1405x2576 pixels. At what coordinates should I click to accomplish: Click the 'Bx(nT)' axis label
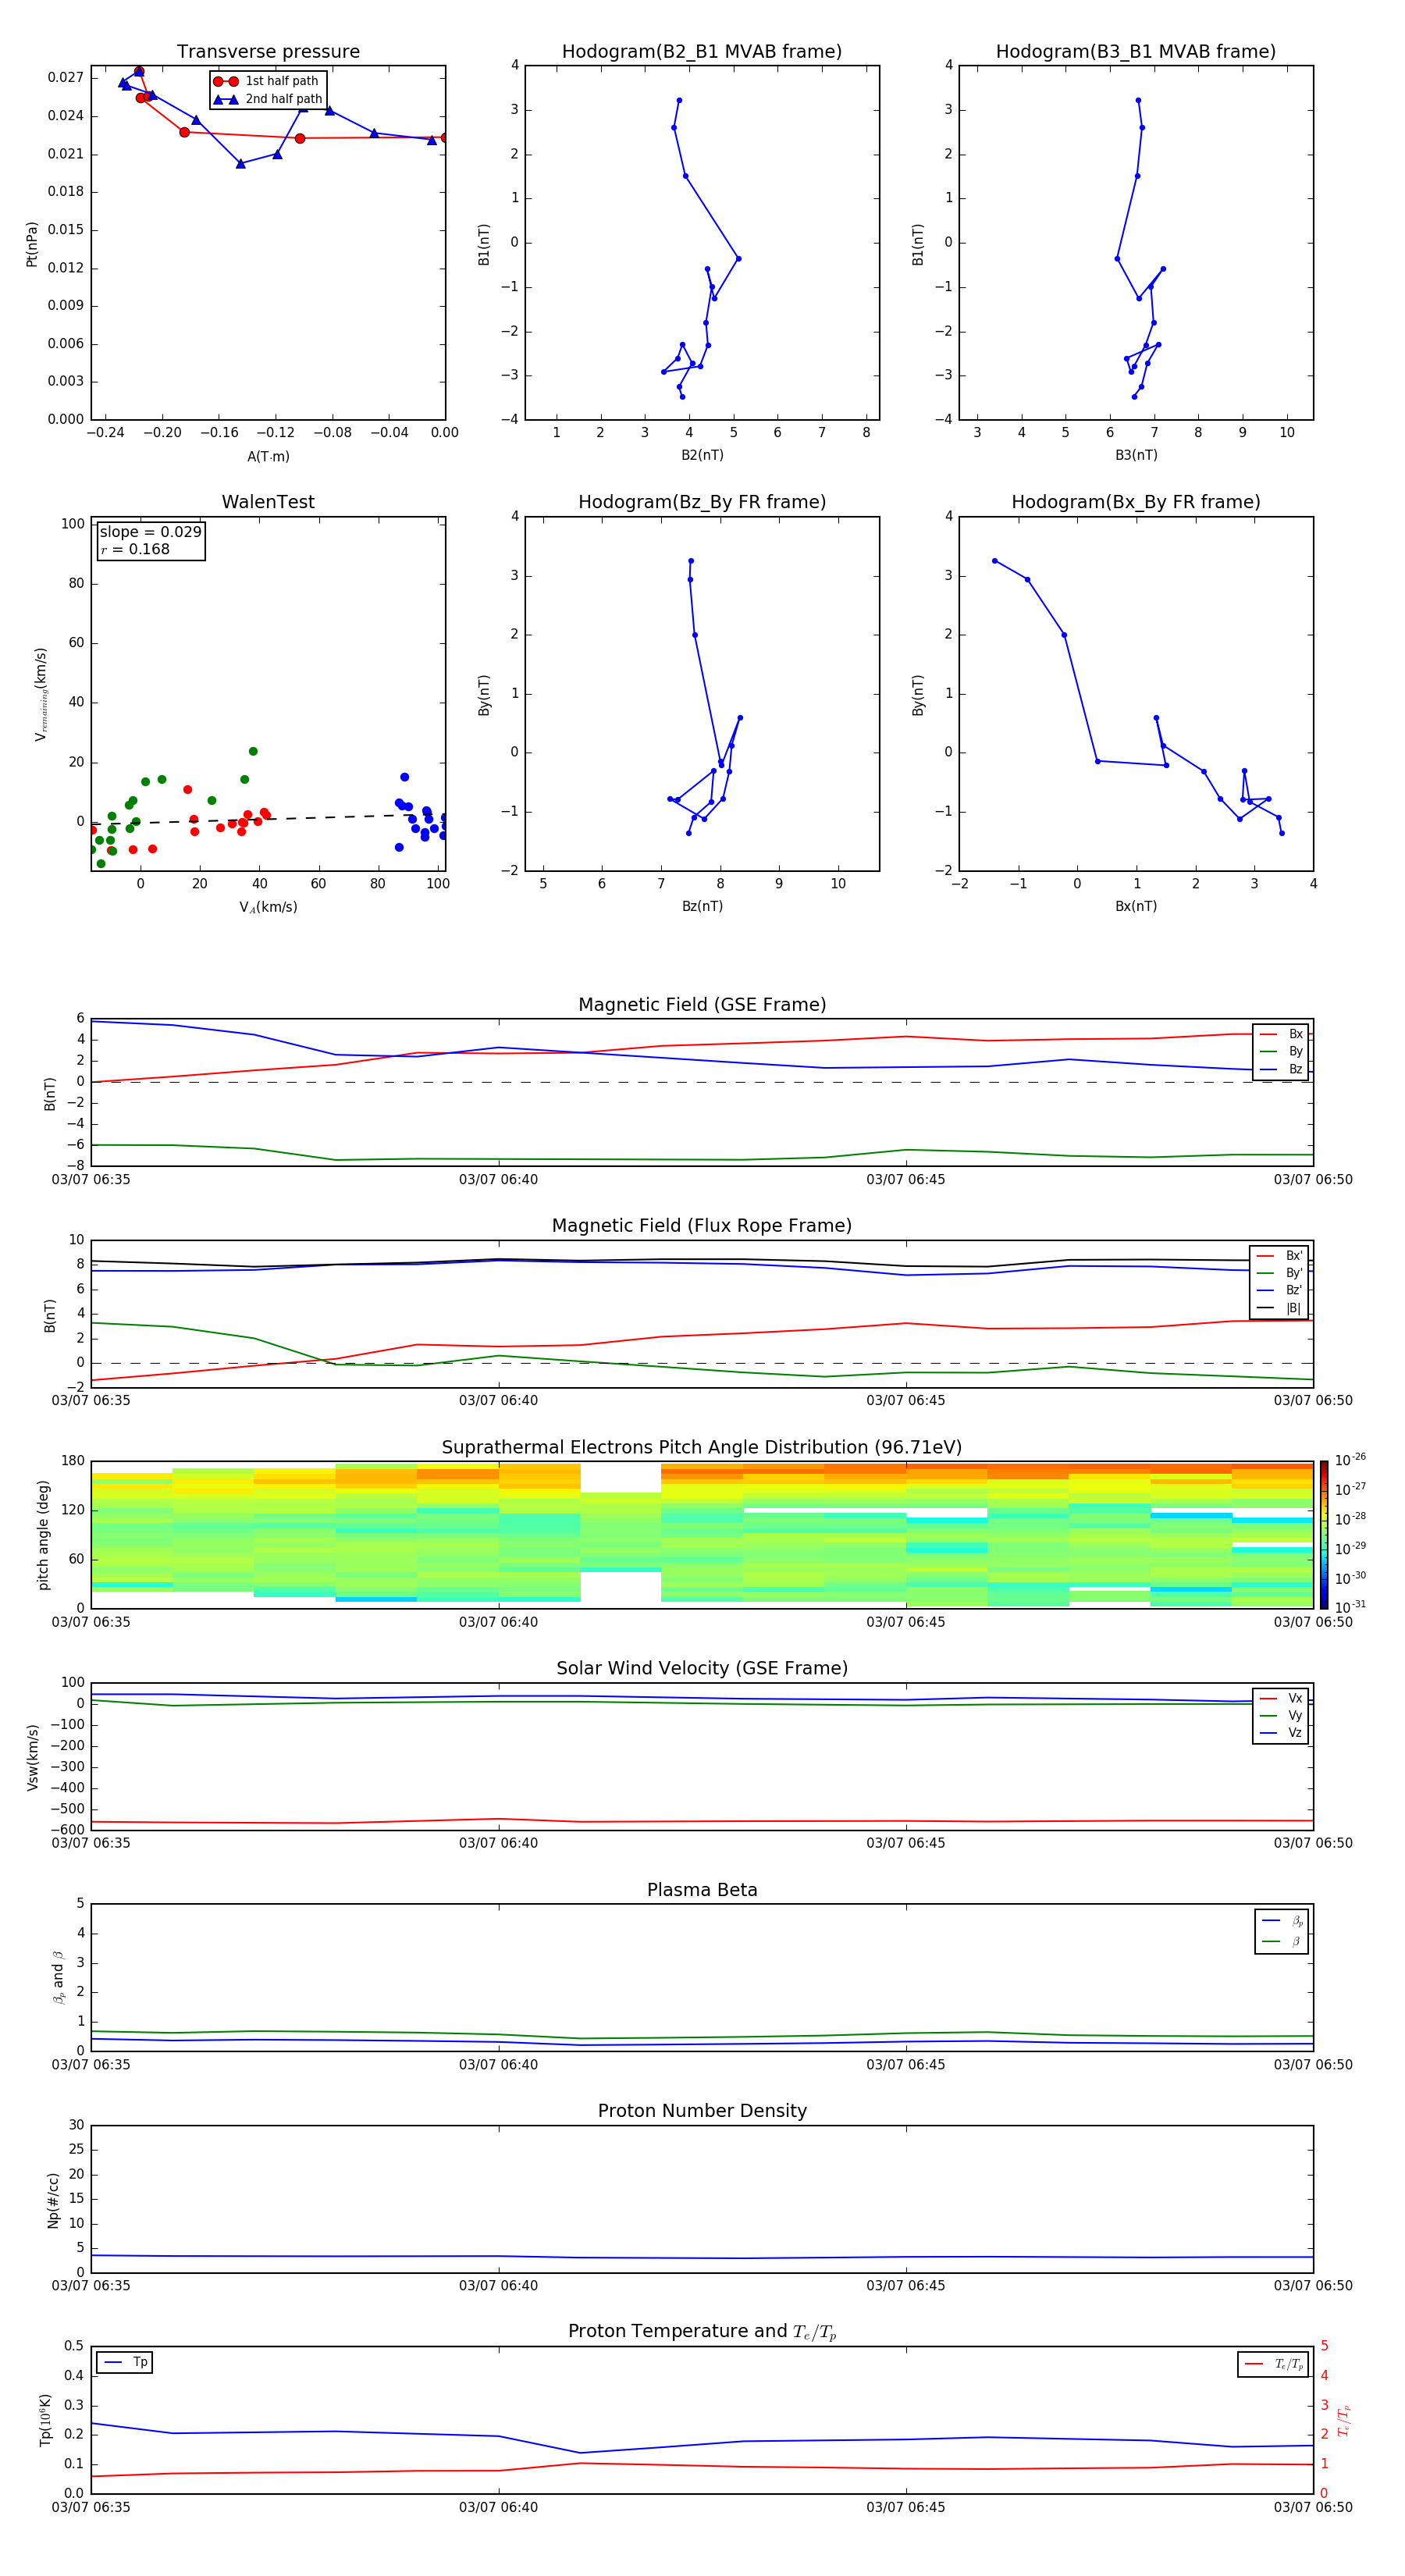pos(1136,906)
